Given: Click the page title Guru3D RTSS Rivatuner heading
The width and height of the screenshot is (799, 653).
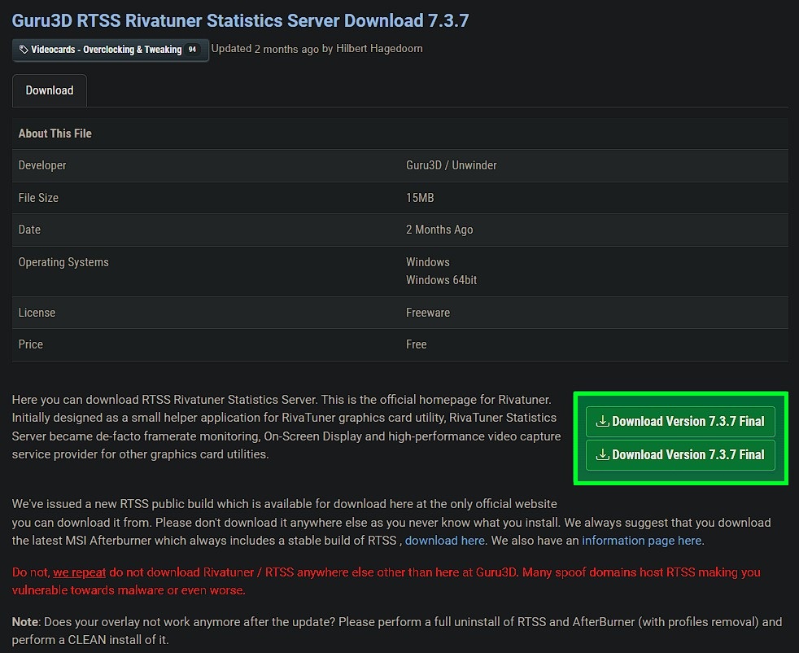Looking at the screenshot, I should click(x=240, y=20).
